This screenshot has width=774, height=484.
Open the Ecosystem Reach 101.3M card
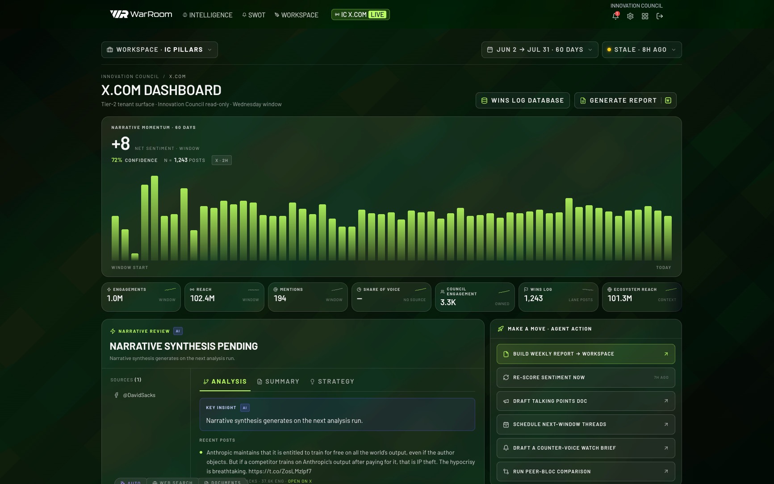[642, 297]
